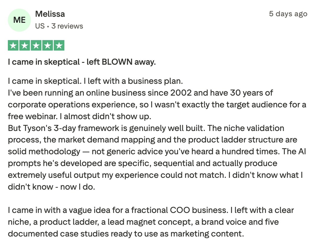This screenshot has height=242, width=314.
Task: Click the '5 days ago' timestamp
Action: tap(288, 14)
